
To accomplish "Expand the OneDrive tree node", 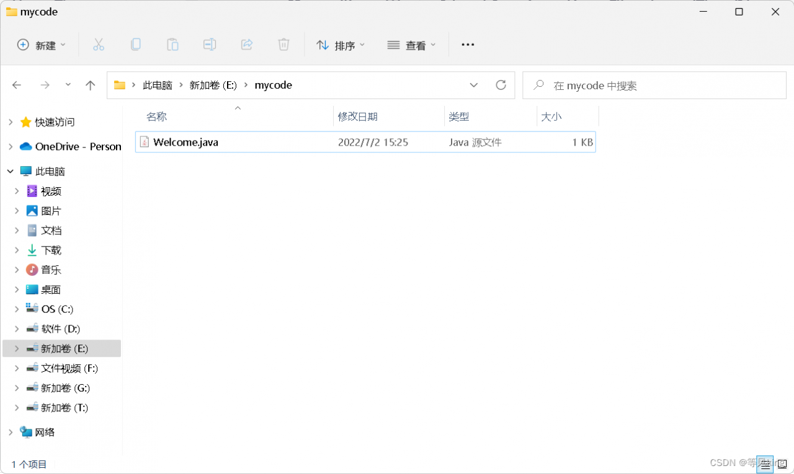I will tap(10, 146).
